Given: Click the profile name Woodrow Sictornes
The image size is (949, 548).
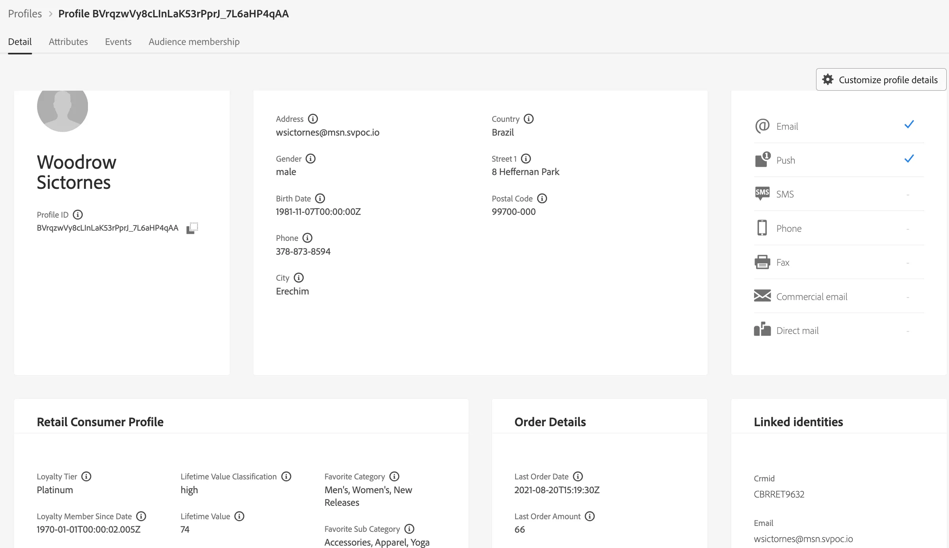Looking at the screenshot, I should (x=77, y=172).
